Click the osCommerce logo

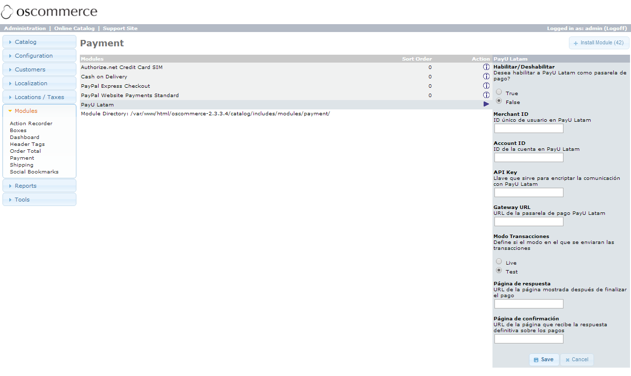49,12
